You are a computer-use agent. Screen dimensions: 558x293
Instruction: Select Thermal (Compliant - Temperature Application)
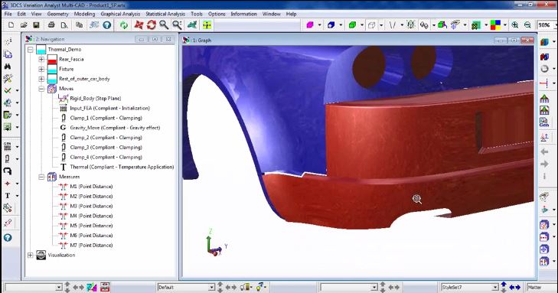point(122,167)
